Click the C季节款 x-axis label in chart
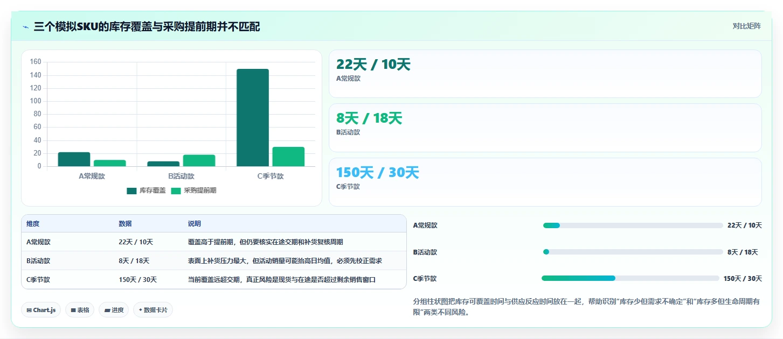 coord(271,176)
